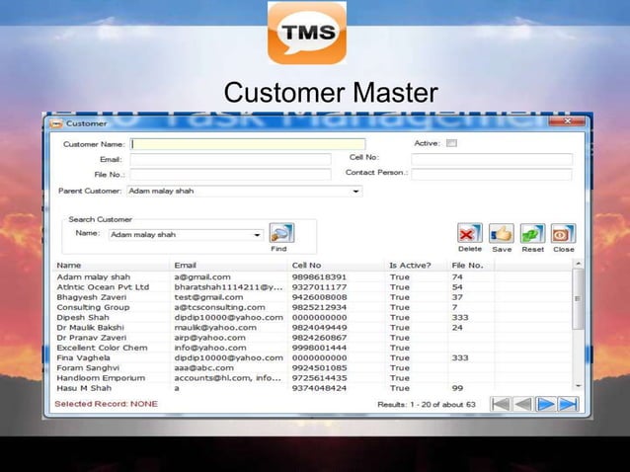This screenshot has height=472, width=630.
Task: Click email info@yahoo.com
Action: click(x=210, y=348)
